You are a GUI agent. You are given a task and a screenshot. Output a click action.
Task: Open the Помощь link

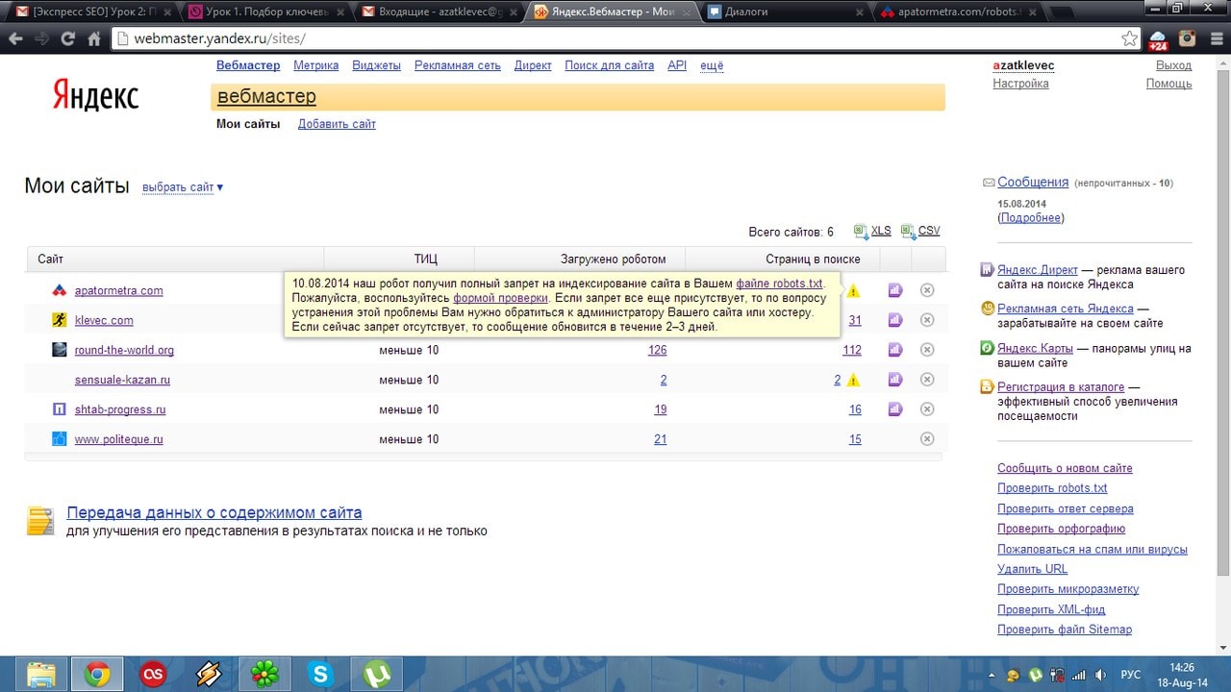[1168, 84]
